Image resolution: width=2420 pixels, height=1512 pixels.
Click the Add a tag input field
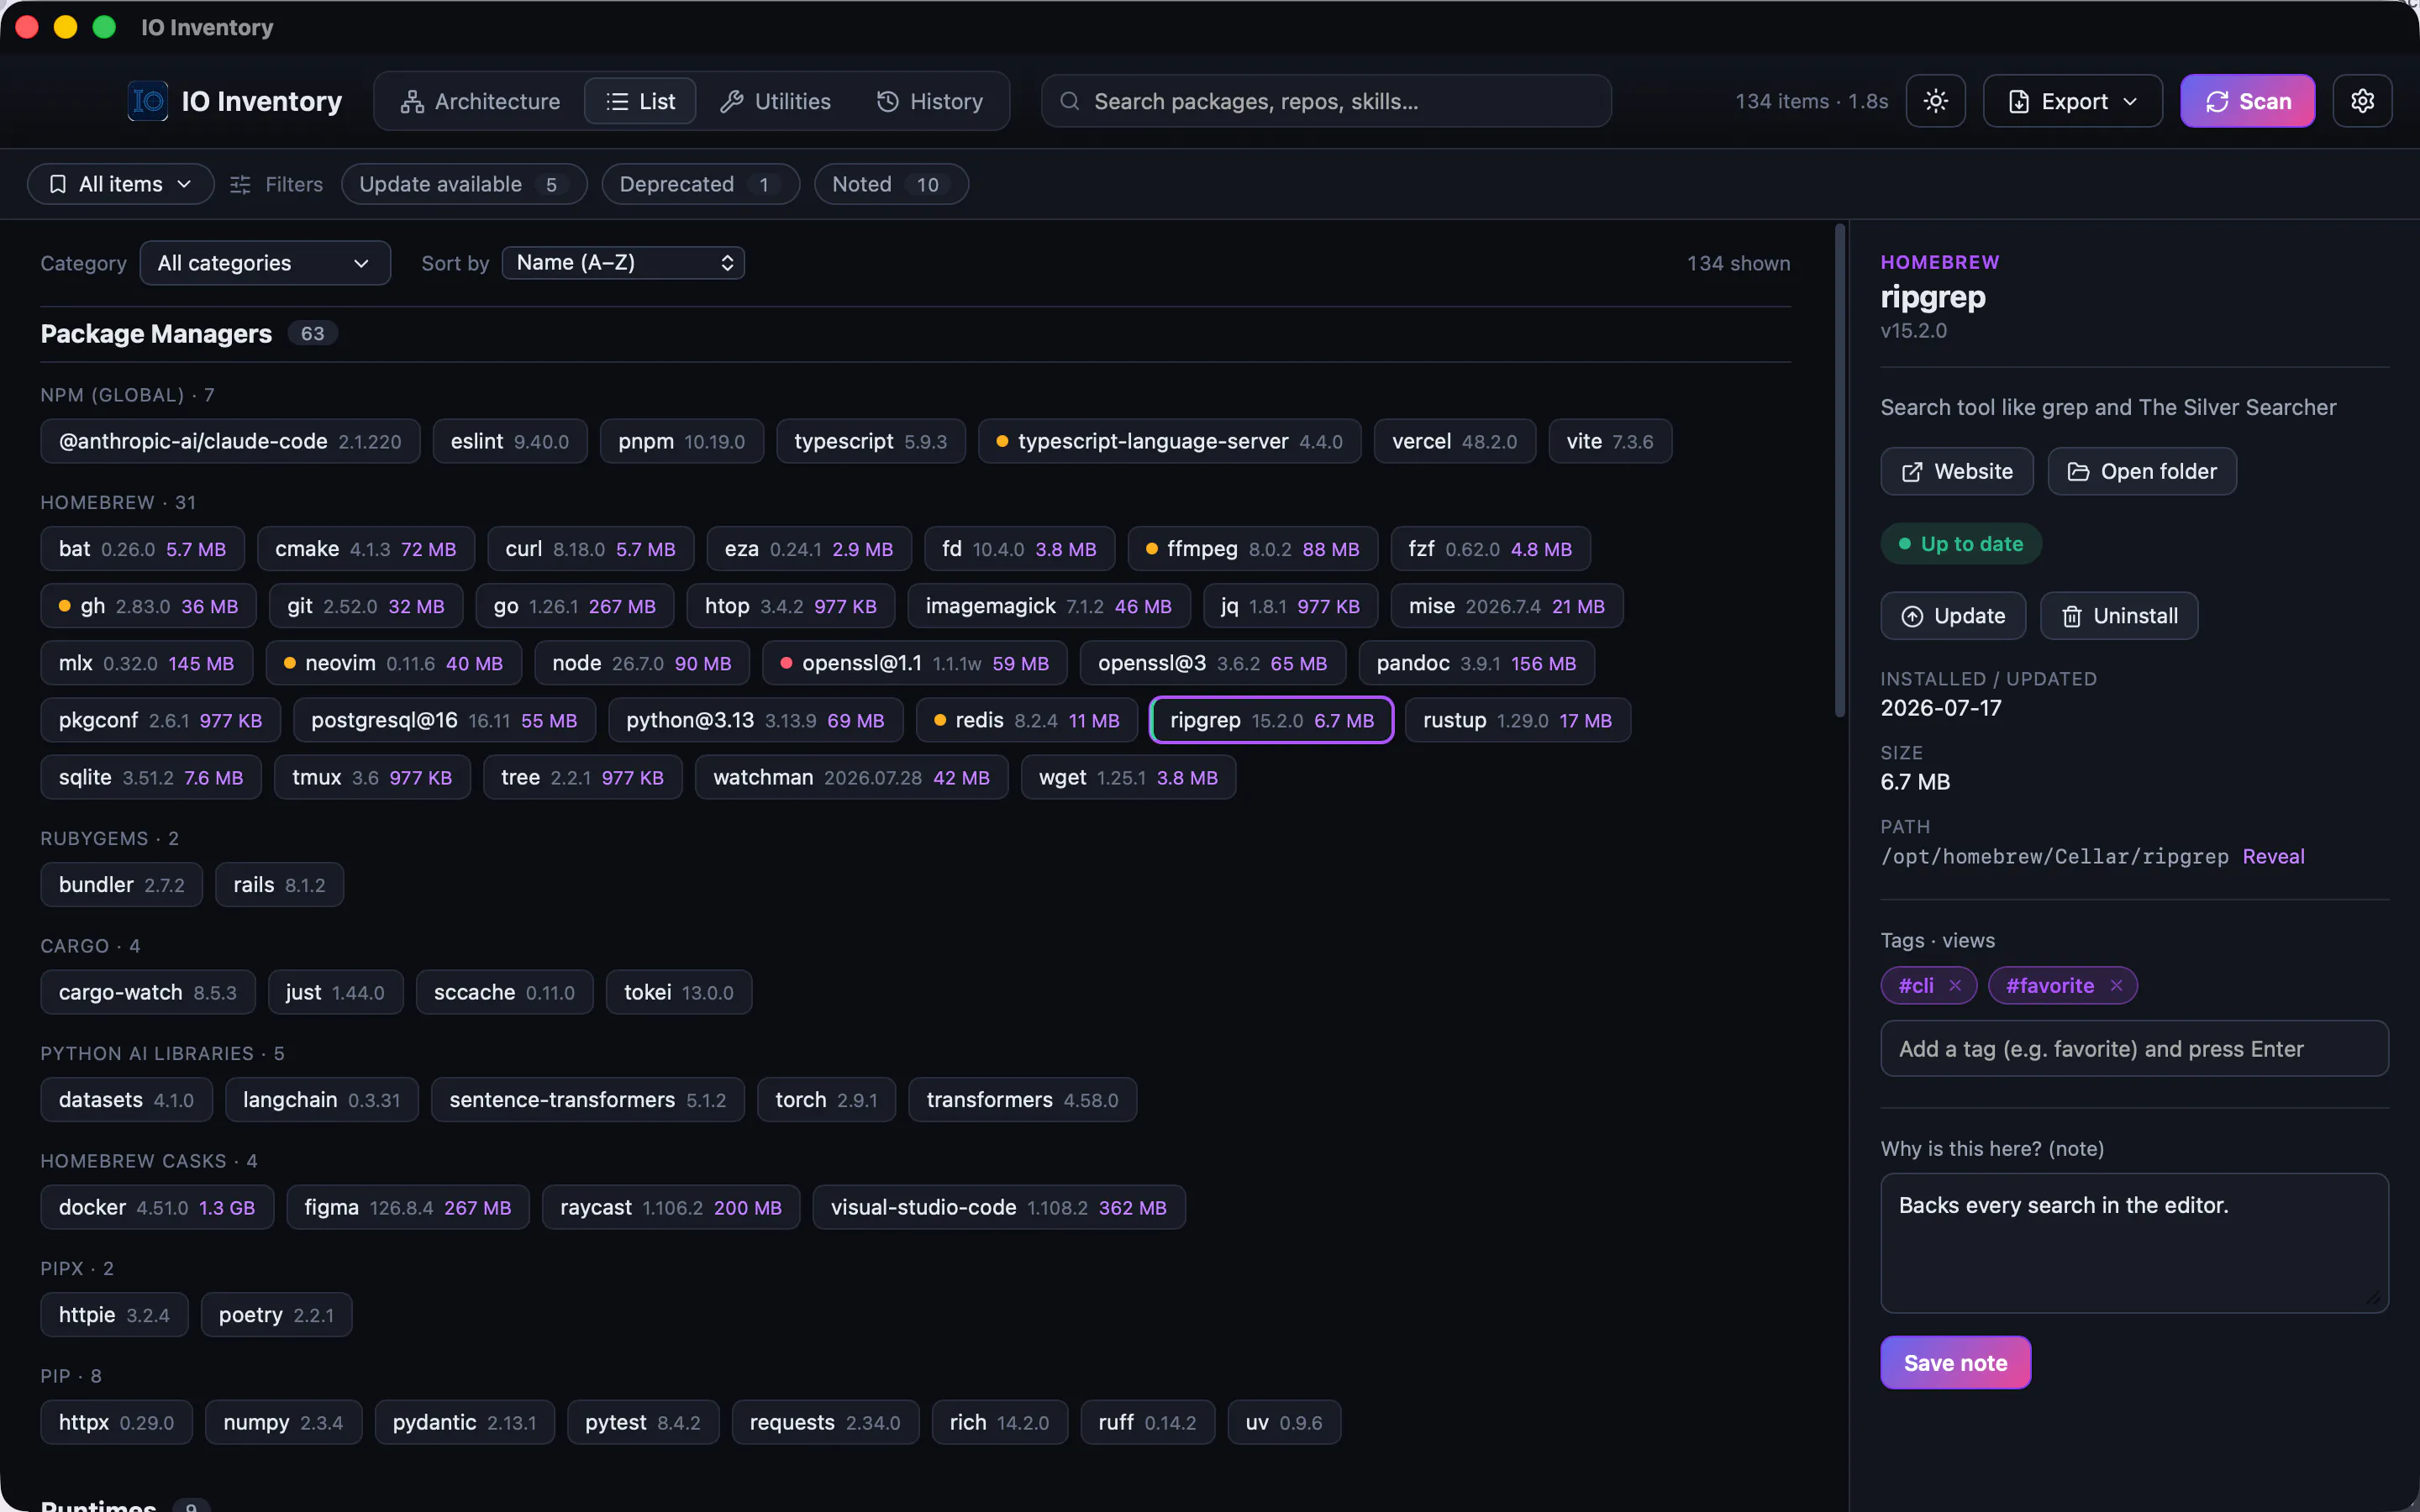pos(2134,1049)
